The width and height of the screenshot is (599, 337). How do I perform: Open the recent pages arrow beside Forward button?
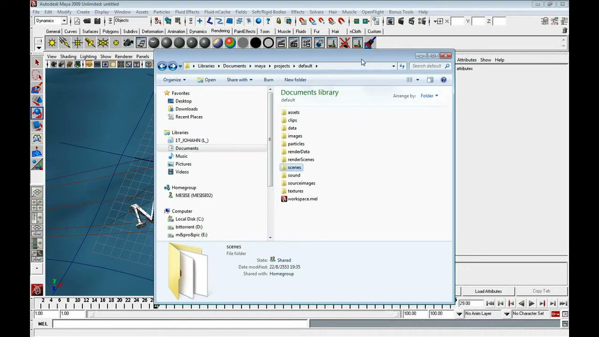[x=180, y=66]
